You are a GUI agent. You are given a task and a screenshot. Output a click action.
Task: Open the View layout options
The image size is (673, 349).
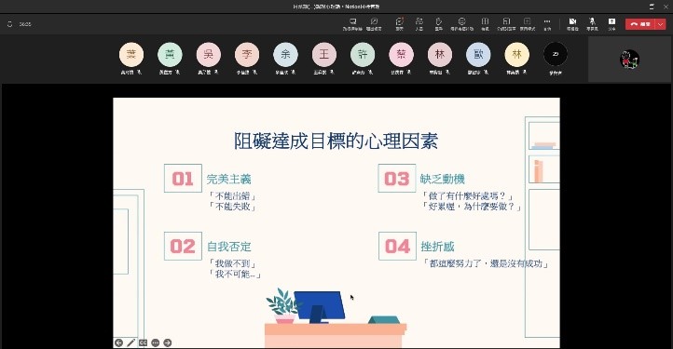(485, 24)
